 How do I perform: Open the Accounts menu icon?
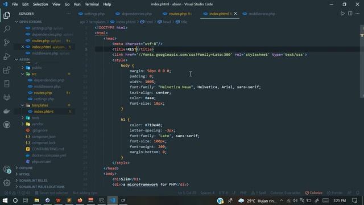(x=7, y=170)
